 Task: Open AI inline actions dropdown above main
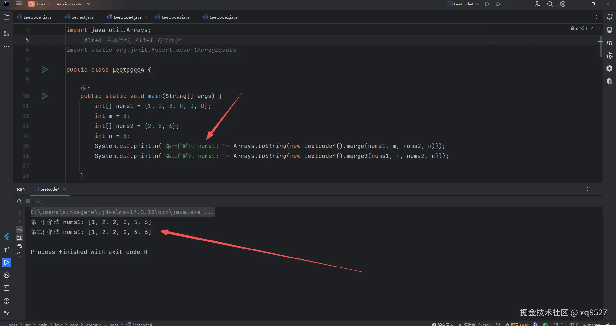[x=86, y=88]
